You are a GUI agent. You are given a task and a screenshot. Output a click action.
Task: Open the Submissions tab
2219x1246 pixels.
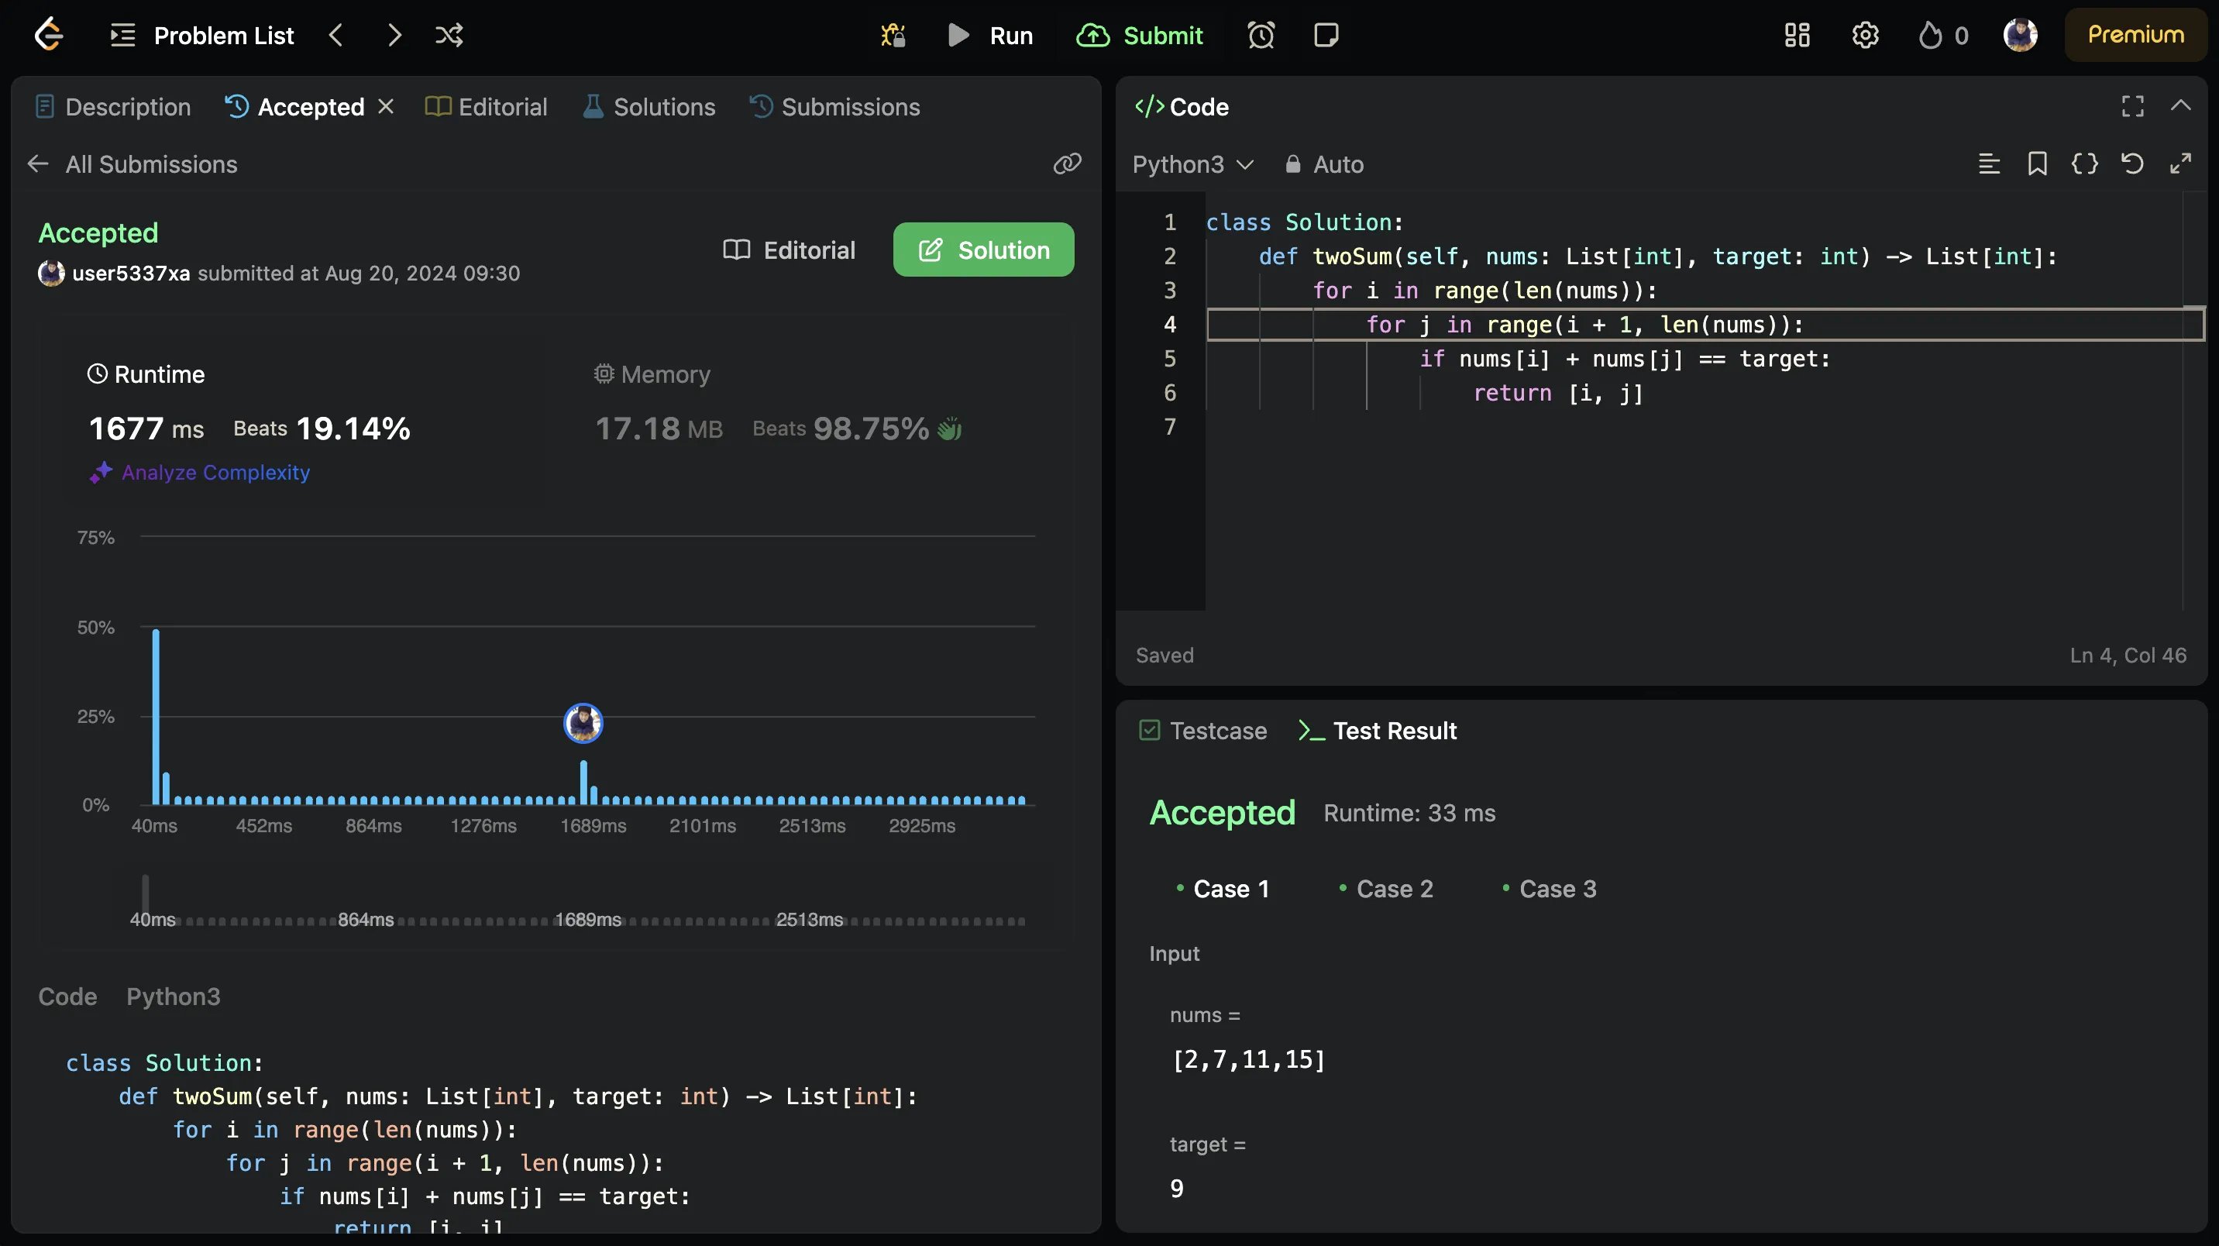point(834,107)
